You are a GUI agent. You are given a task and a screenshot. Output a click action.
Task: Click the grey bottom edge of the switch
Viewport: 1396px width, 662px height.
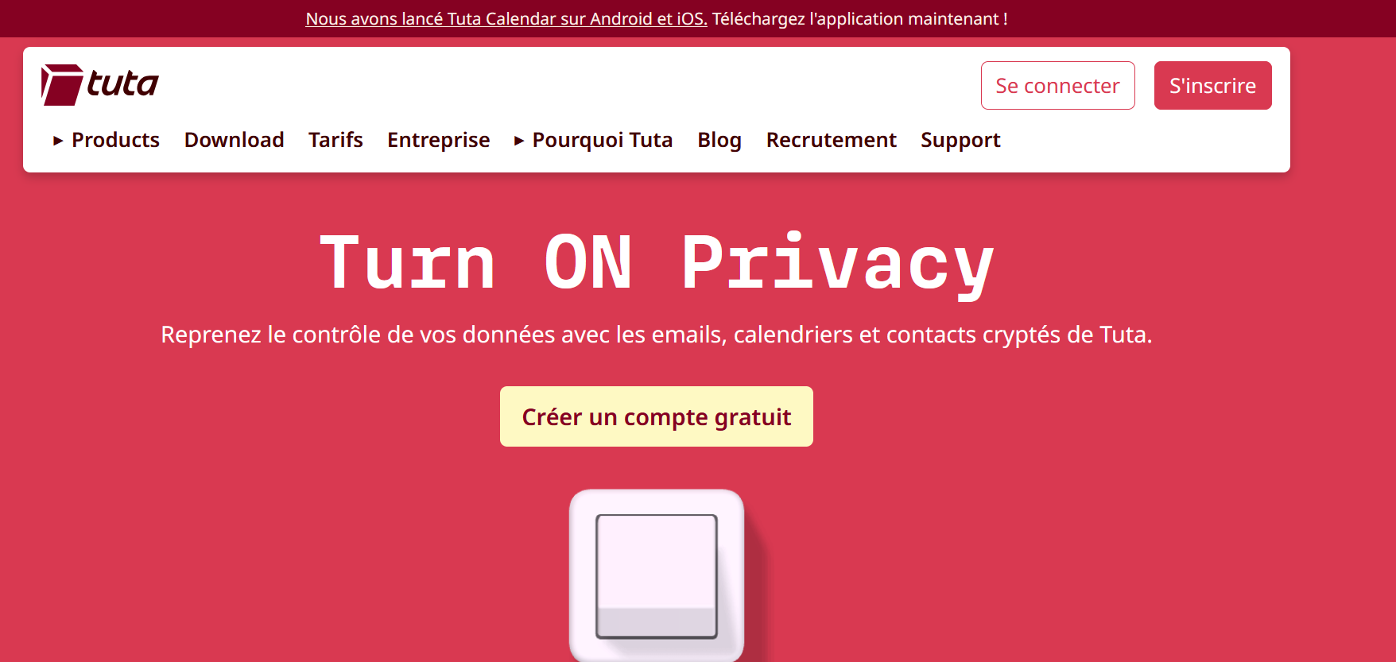click(657, 622)
